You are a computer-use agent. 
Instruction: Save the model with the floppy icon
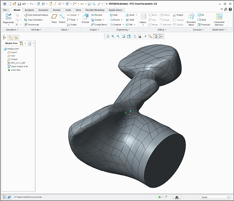(x=19, y=4)
